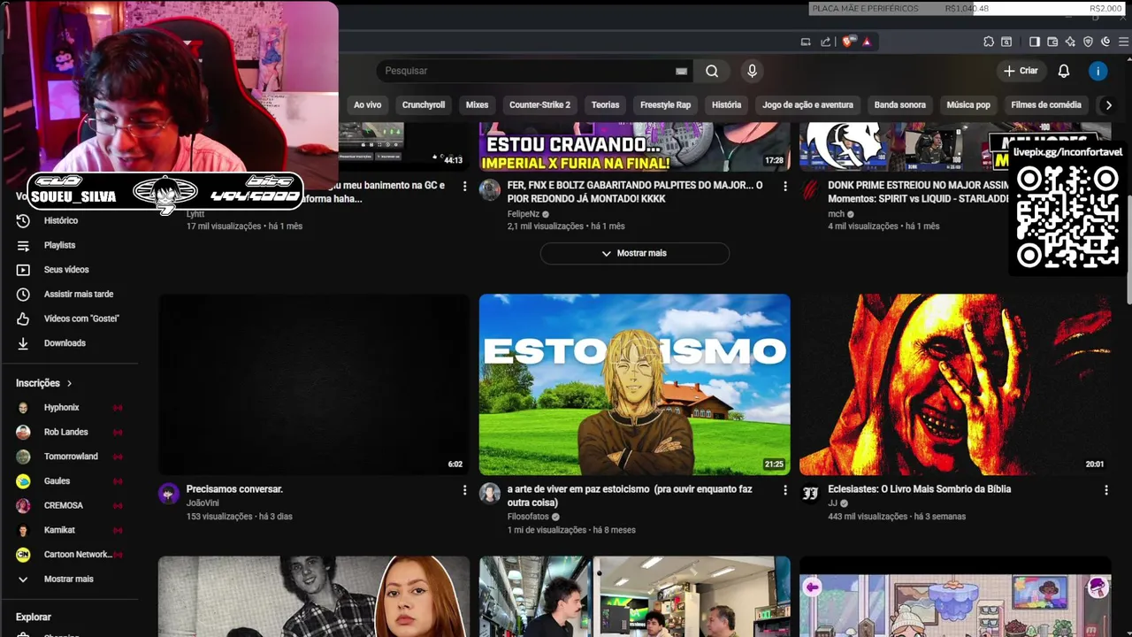Screen dimensions: 1132x637
Task: Start voice search with the microphone icon
Action: tap(752, 71)
